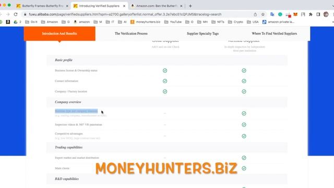Open the Google Translate extension
Screen dimensions: 334x188
coord(272,14)
